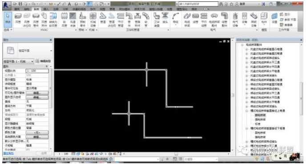Screen dimensions: 307x165
Task: Click the Show (显示) work plane button
Action: point(285,15)
